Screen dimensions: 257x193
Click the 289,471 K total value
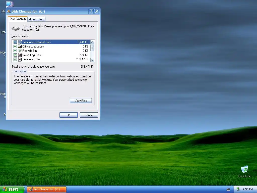pos(87,66)
